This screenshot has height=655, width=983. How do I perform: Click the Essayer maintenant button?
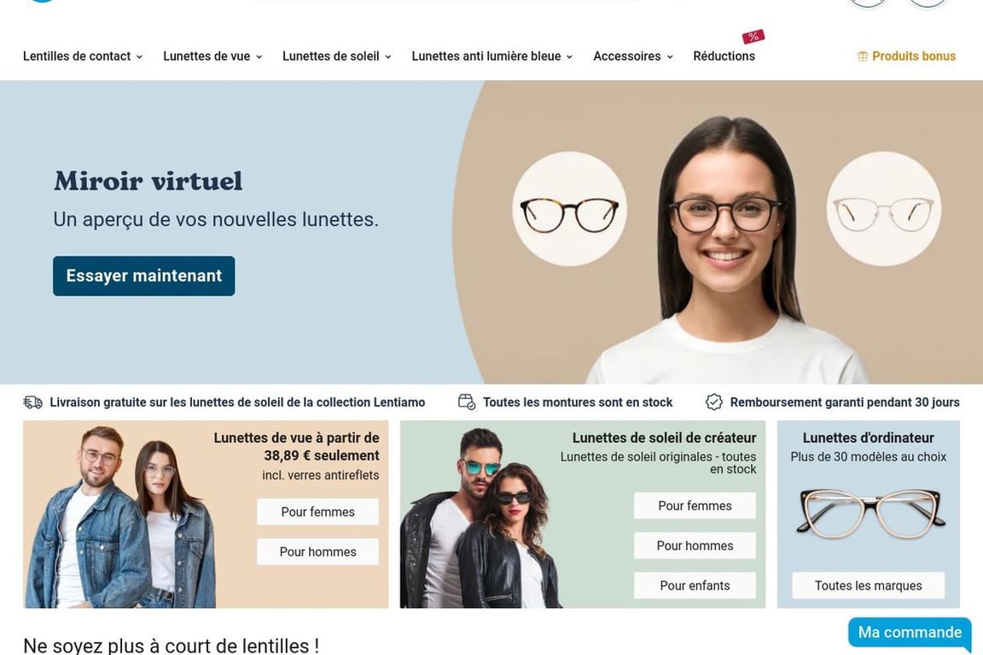144,275
